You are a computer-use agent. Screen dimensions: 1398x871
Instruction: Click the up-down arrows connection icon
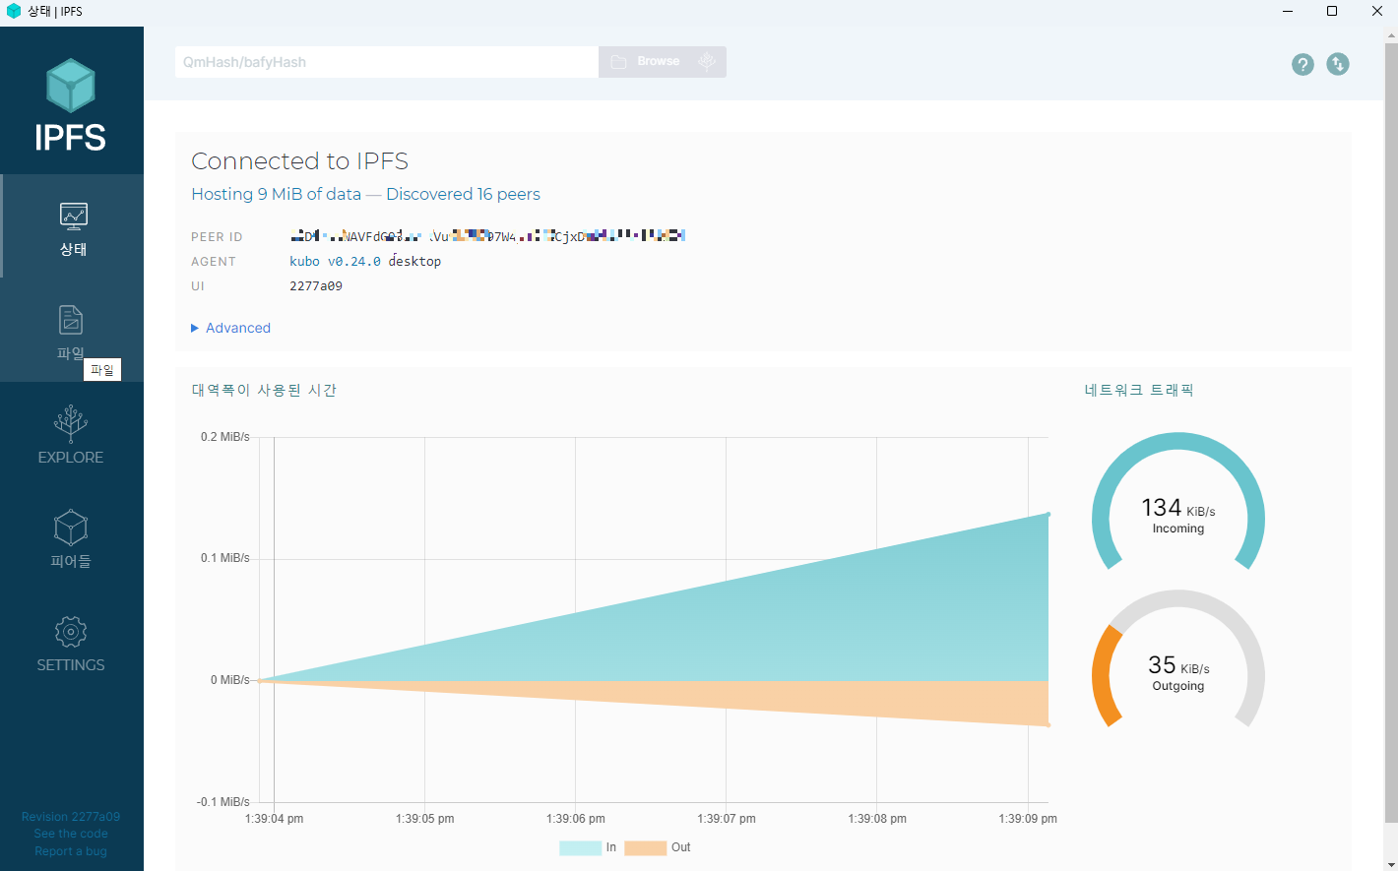pyautogui.click(x=1338, y=64)
